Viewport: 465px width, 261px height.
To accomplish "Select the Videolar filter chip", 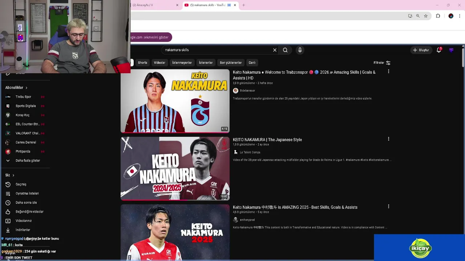I will point(159,63).
